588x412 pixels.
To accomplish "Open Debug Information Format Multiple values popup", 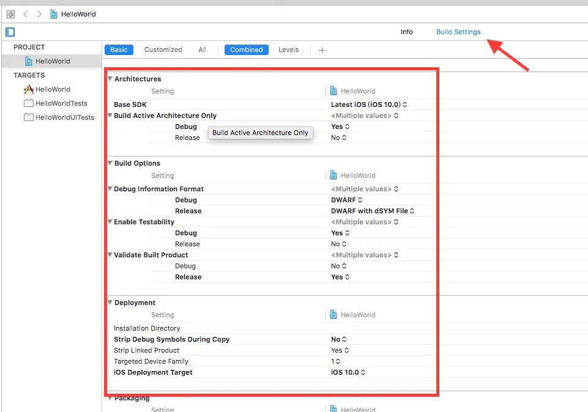I will pyautogui.click(x=365, y=189).
